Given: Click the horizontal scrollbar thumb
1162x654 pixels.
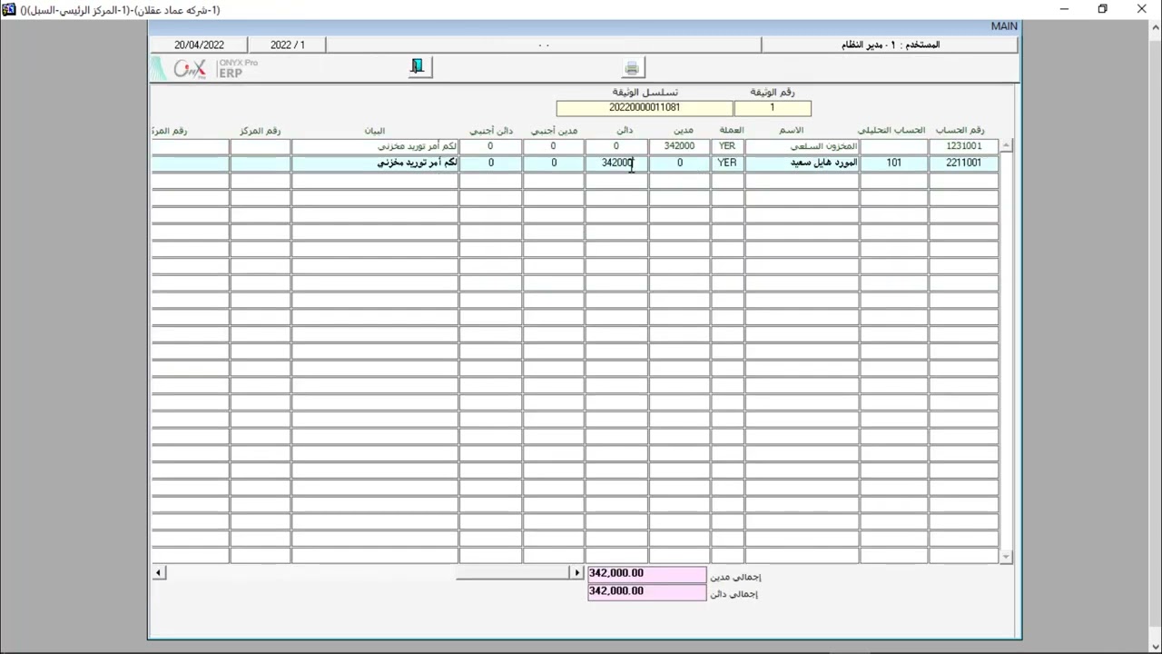Looking at the screenshot, I should [513, 572].
